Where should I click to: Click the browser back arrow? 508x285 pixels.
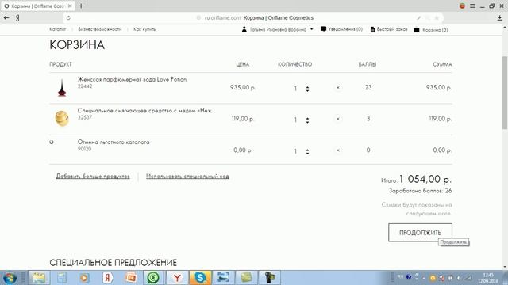coord(6,17)
